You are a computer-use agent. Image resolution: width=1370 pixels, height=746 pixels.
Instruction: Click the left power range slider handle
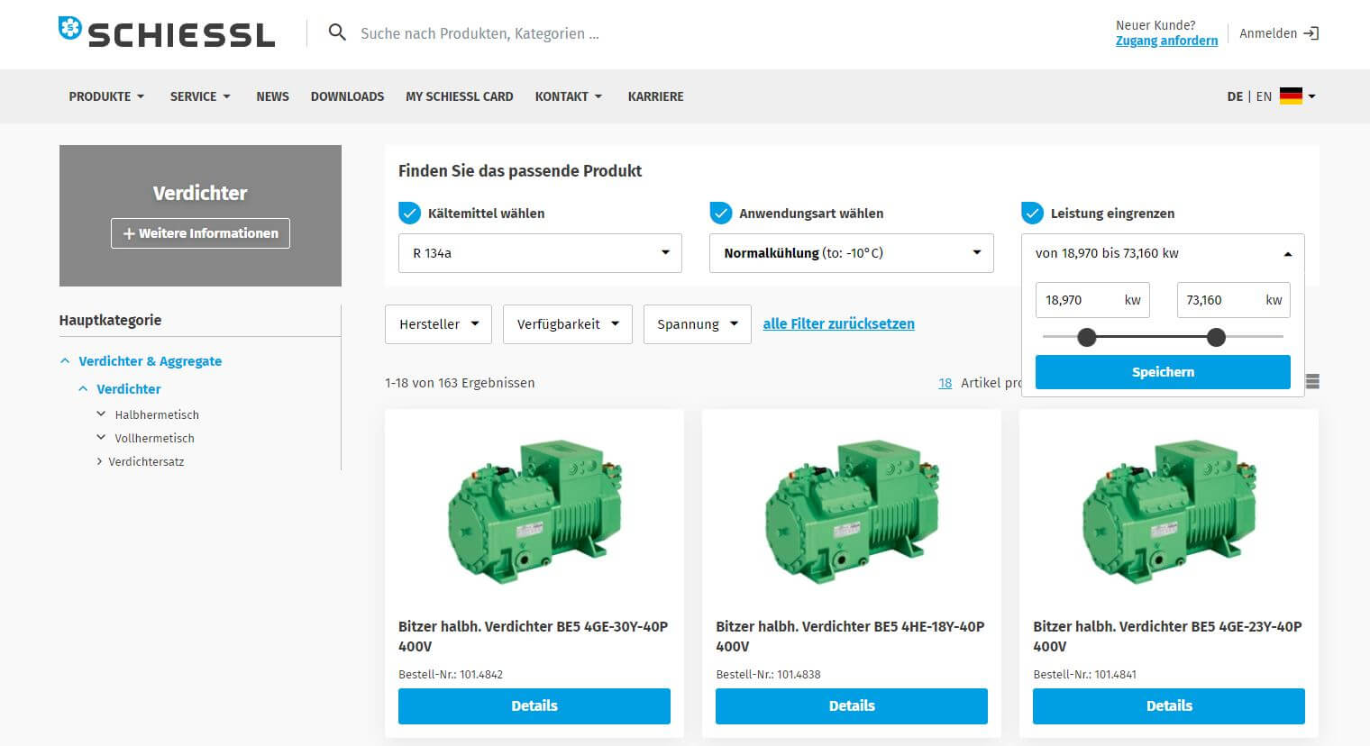1087,337
